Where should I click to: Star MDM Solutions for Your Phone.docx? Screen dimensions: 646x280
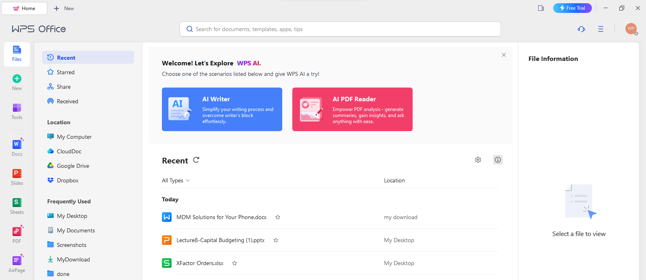pos(278,217)
